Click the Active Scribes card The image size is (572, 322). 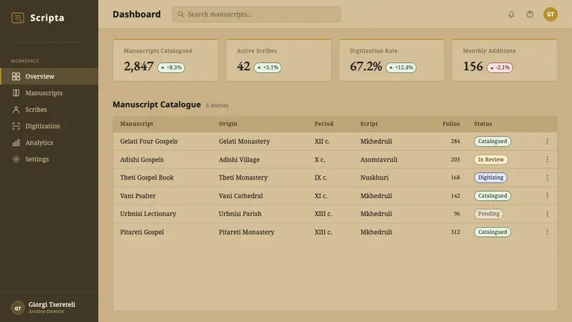[279, 60]
